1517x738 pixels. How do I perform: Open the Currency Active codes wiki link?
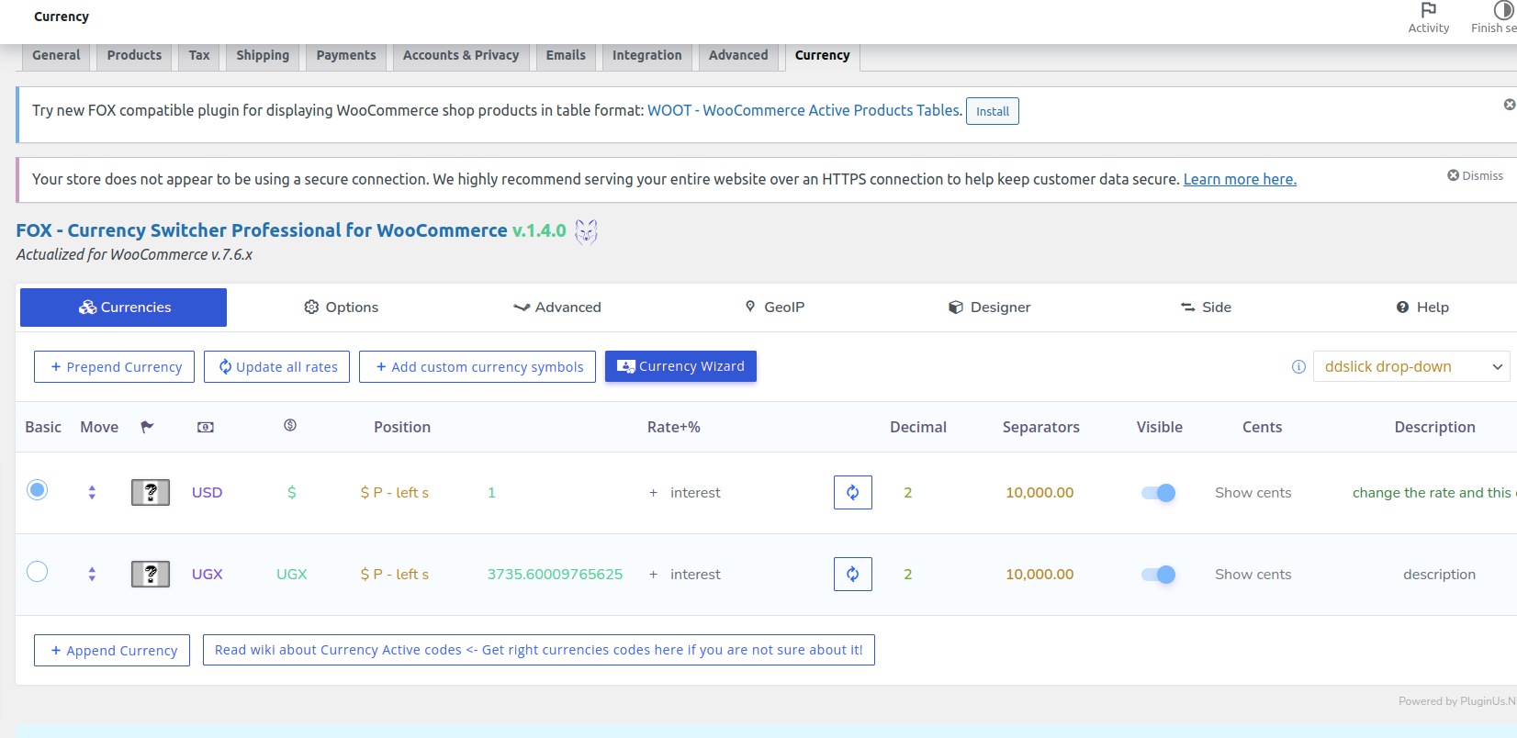[x=539, y=650]
